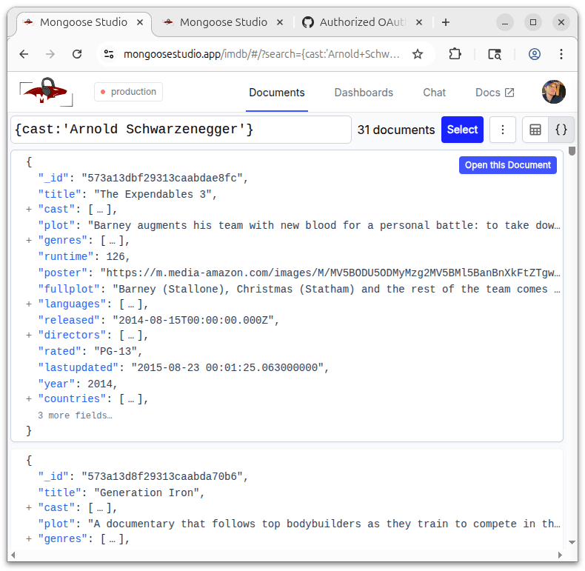Image resolution: width=585 pixels, height=571 pixels.
Task: Reload the page
Action: [x=77, y=54]
